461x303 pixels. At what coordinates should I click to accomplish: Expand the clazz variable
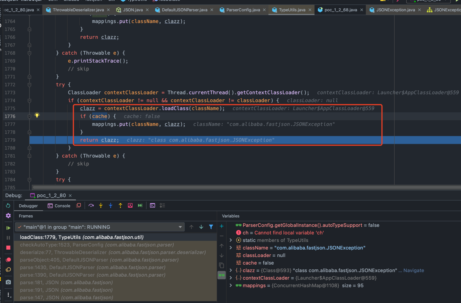coord(231,270)
